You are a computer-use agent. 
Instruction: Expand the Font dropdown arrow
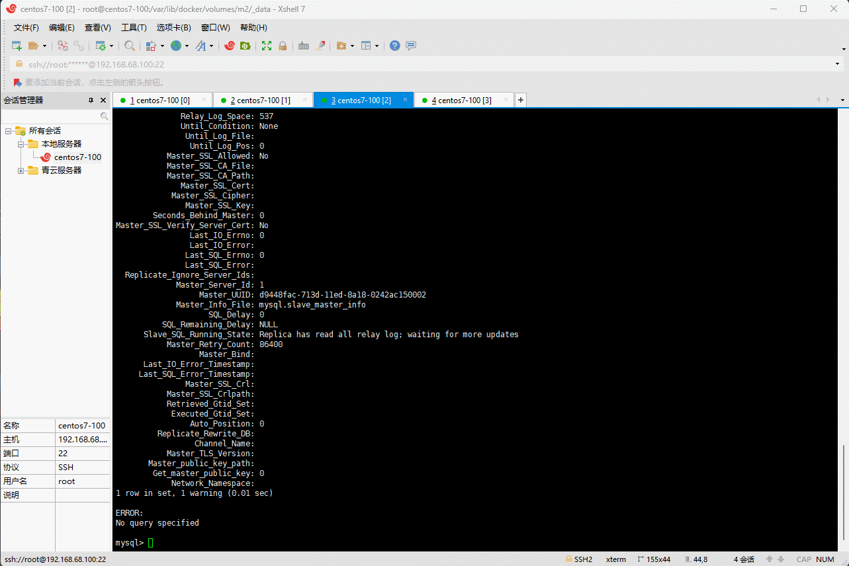(x=212, y=46)
